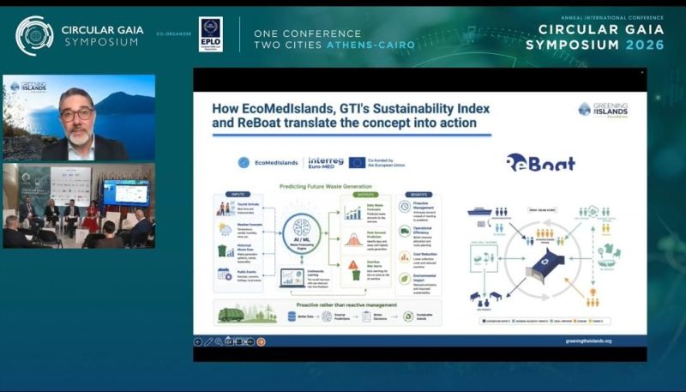Open the zoom magnifier in slideshow toolbar
The height and width of the screenshot is (392, 686).
click(x=219, y=341)
